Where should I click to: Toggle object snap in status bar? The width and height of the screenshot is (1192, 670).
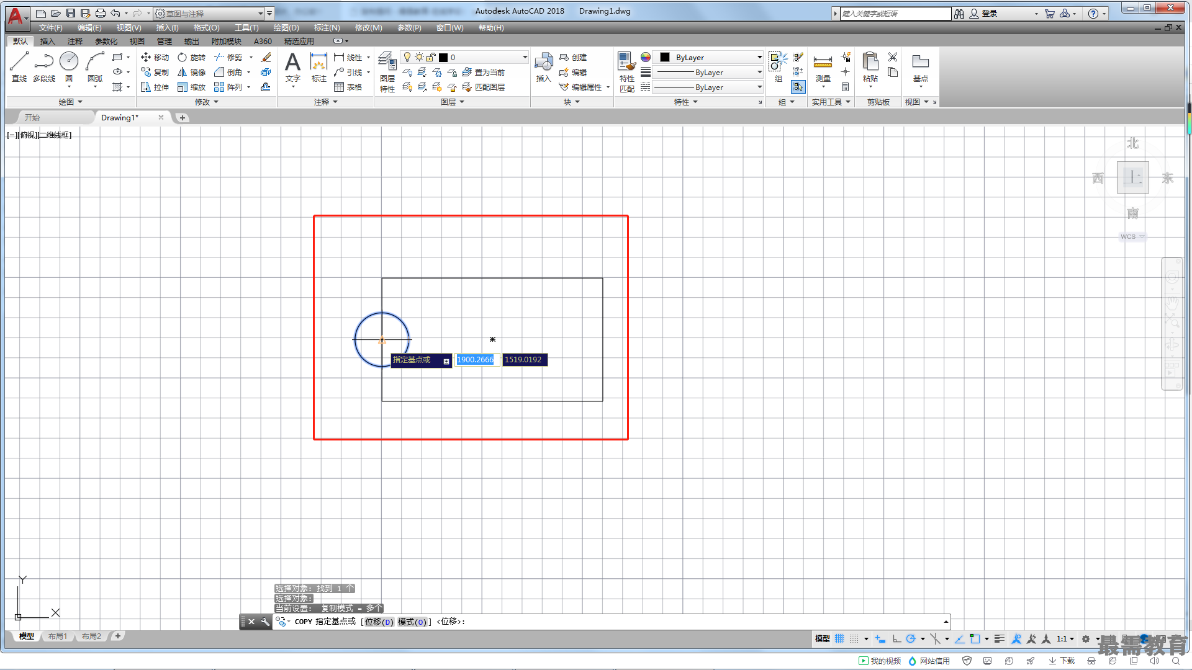point(975,638)
